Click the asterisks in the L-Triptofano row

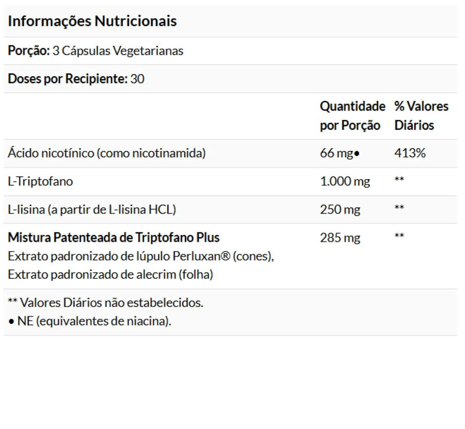tap(399, 179)
